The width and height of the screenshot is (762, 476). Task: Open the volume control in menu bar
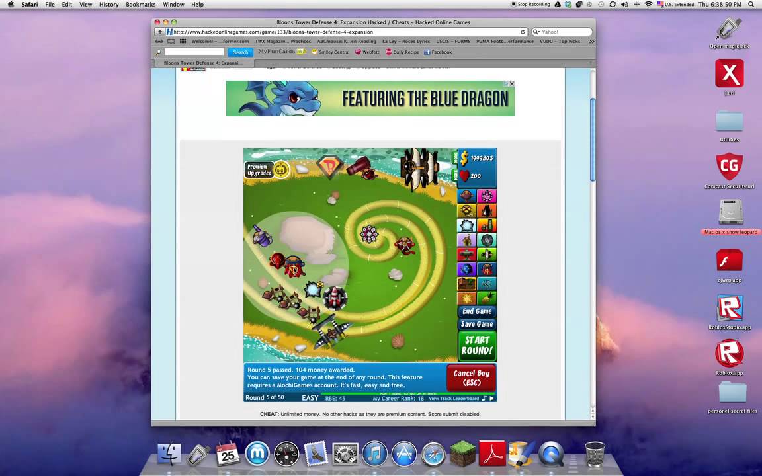pos(624,5)
